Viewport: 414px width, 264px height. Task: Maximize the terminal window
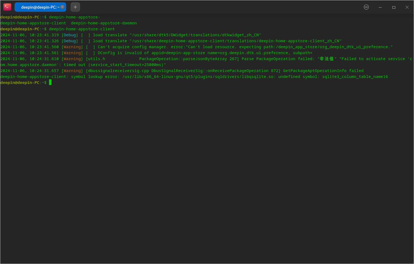point(394,7)
